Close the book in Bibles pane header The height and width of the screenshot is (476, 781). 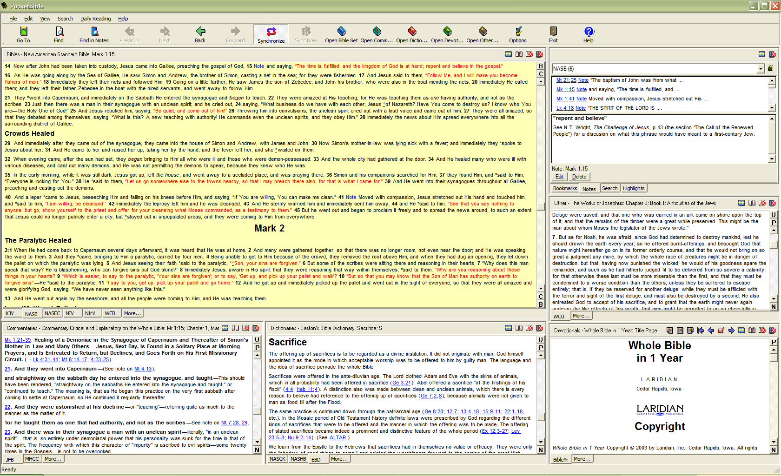pyautogui.click(x=529, y=54)
